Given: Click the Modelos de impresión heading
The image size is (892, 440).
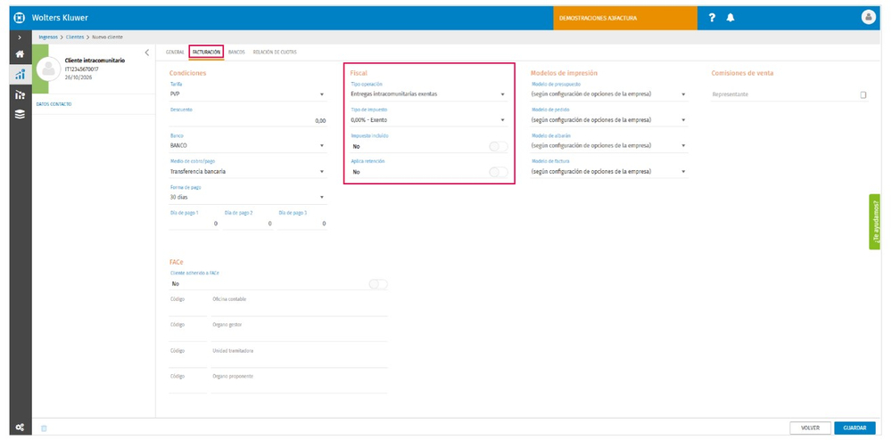Looking at the screenshot, I should pyautogui.click(x=565, y=73).
